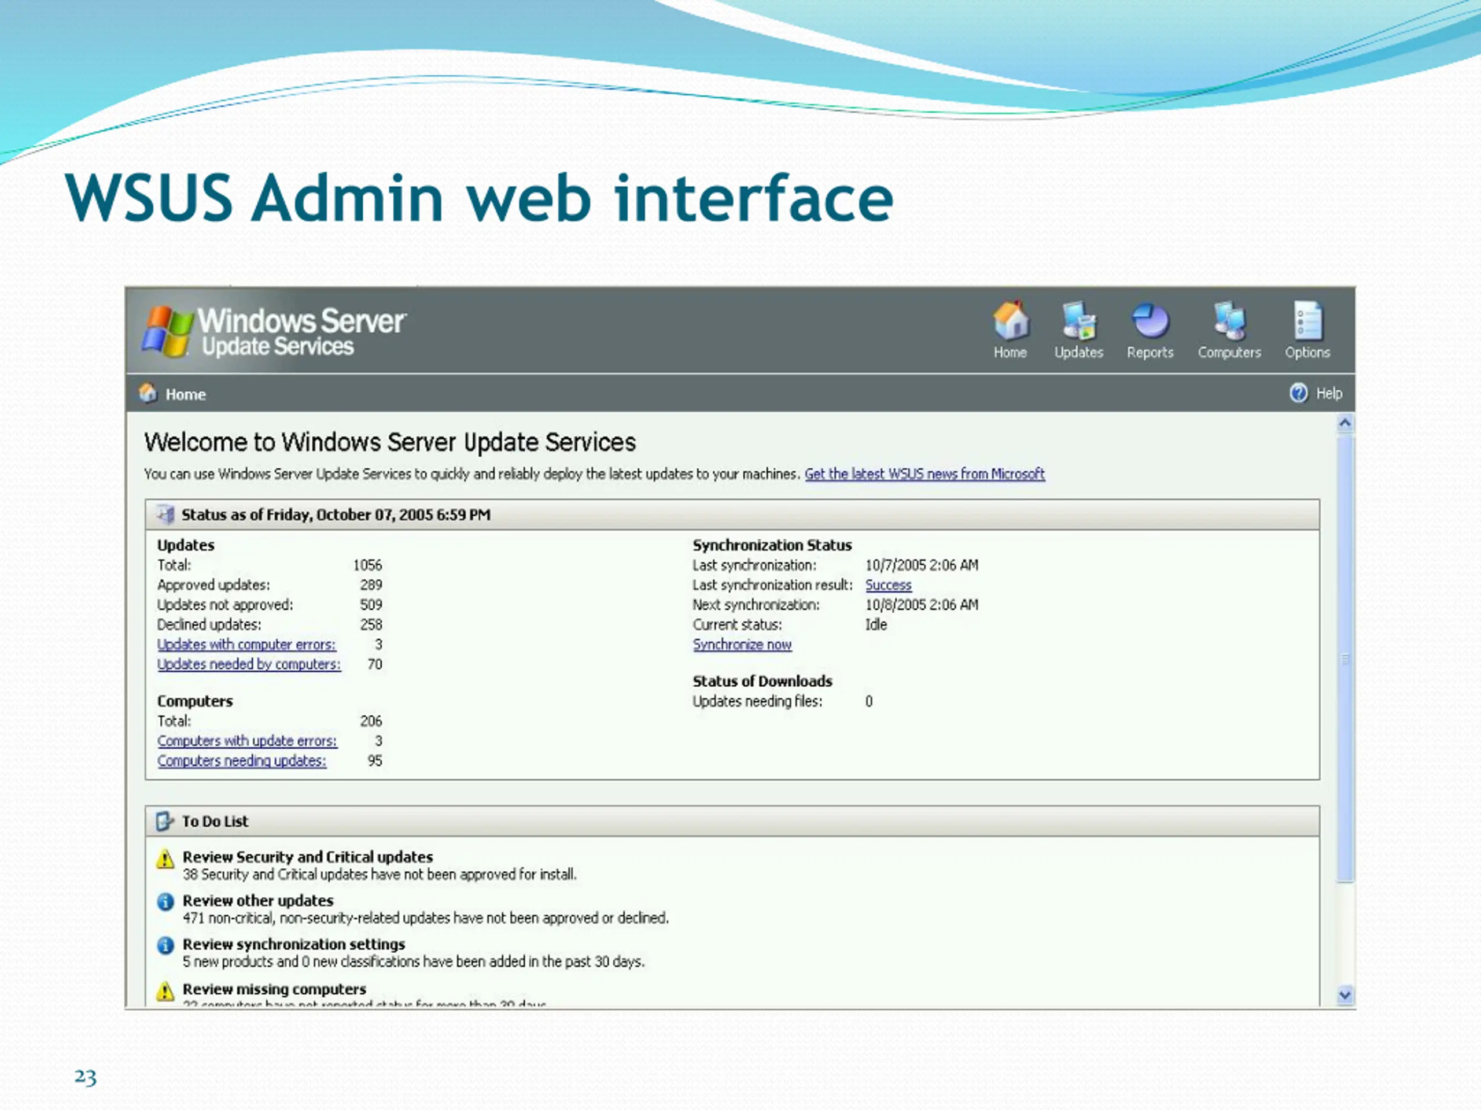Click the vertical scrollbar thumb

[1344, 659]
